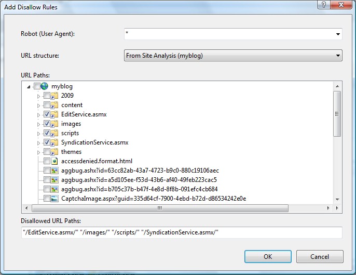
Task: Click the folder icon beside scripts
Action: [54, 133]
